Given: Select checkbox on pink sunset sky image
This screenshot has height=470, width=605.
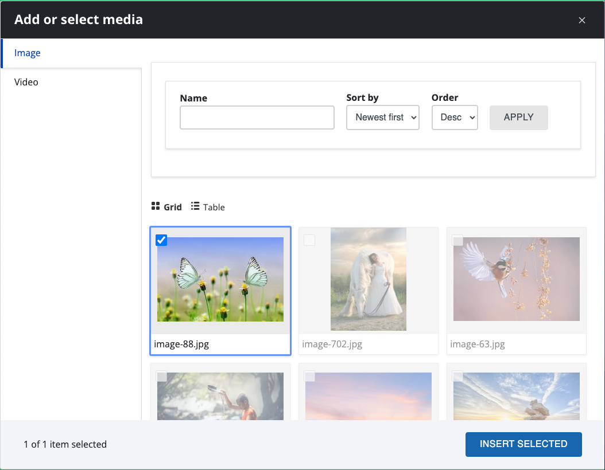Looking at the screenshot, I should [309, 377].
